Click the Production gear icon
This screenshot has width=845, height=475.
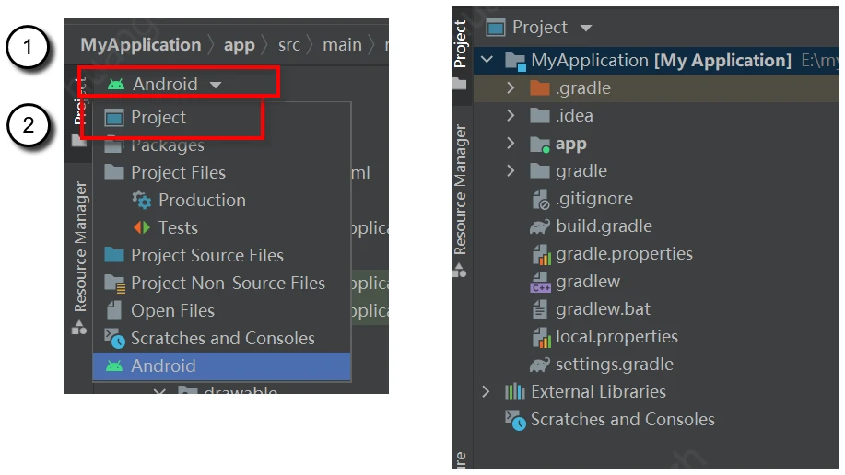(142, 200)
